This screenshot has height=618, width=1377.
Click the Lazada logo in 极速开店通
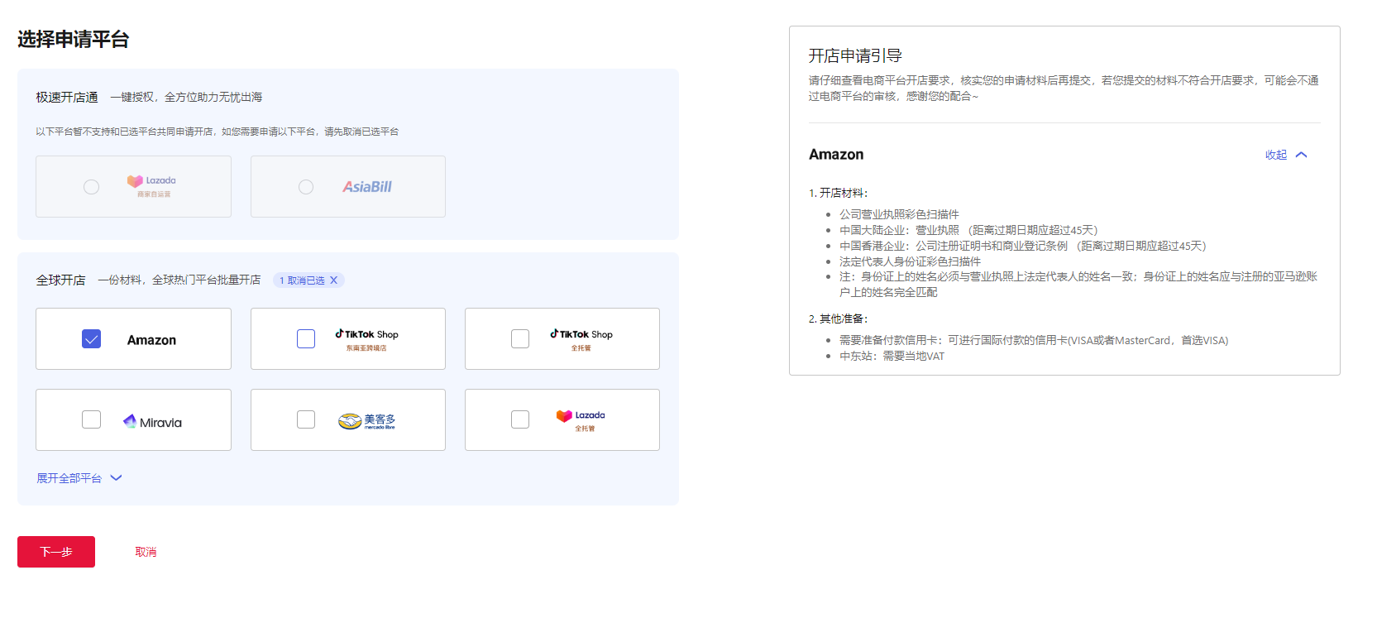pos(151,186)
